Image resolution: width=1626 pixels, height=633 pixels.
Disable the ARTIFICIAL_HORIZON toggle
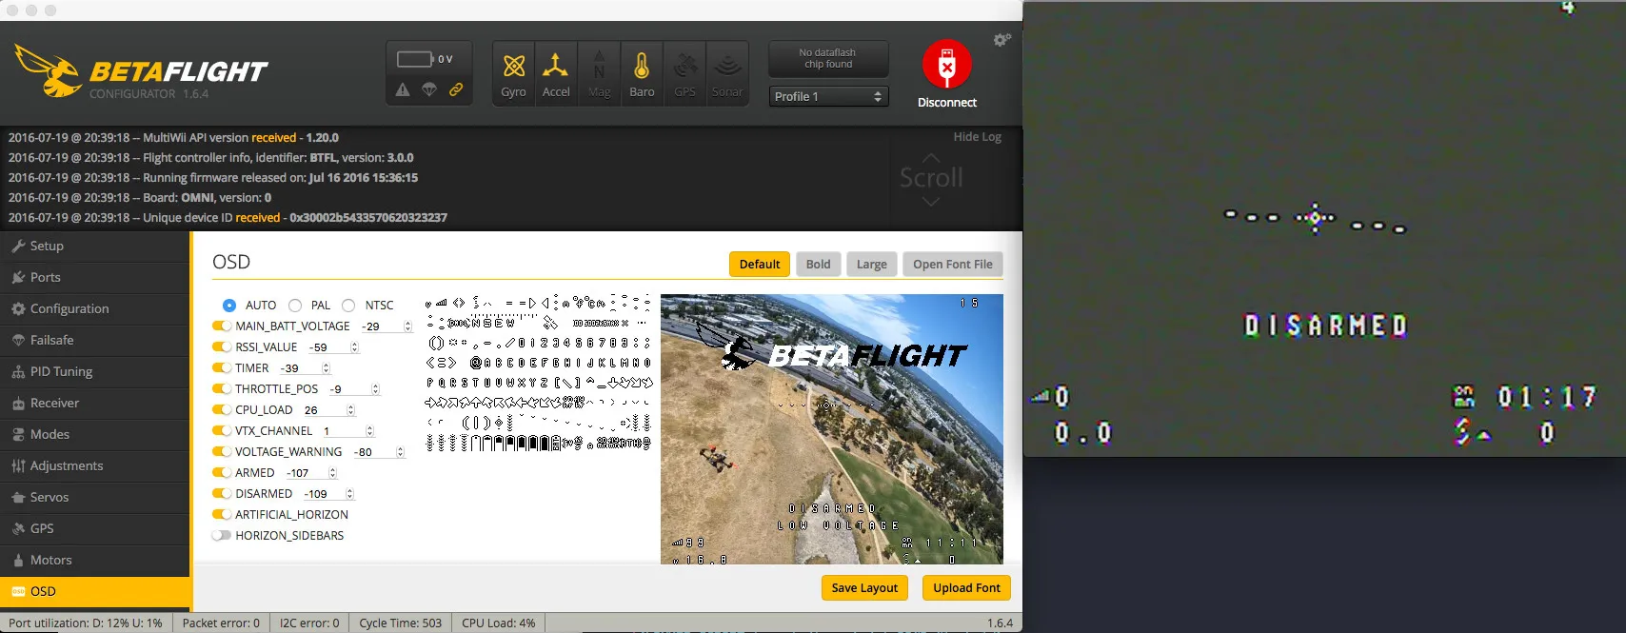222,514
